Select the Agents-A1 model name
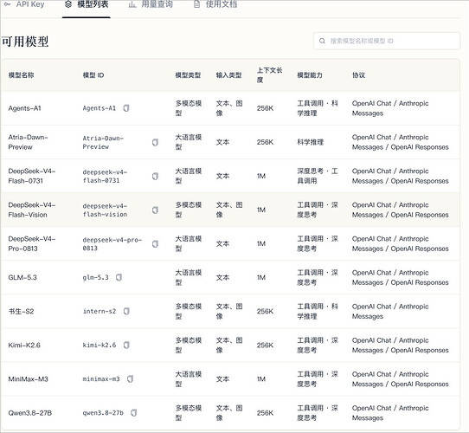This screenshot has width=469, height=433. click(24, 108)
